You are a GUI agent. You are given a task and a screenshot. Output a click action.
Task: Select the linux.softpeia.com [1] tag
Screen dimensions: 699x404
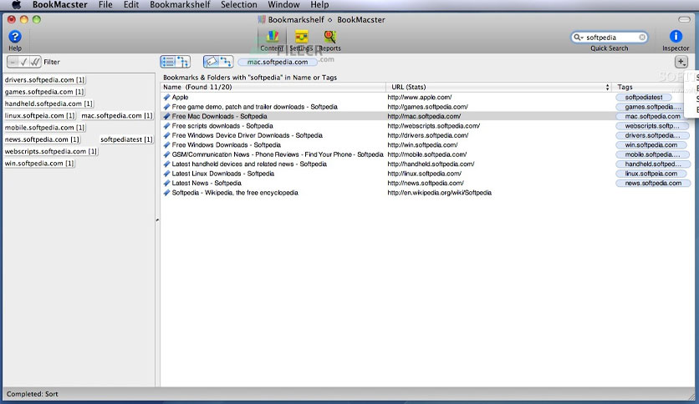click(39, 116)
